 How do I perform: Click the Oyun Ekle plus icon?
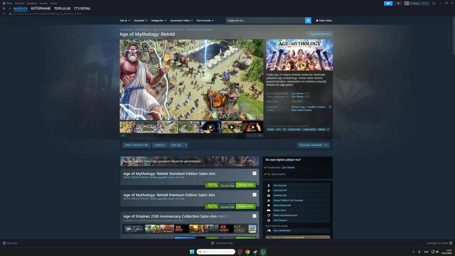[x=4, y=243]
